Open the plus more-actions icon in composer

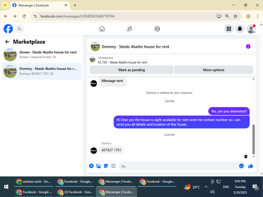(x=91, y=166)
